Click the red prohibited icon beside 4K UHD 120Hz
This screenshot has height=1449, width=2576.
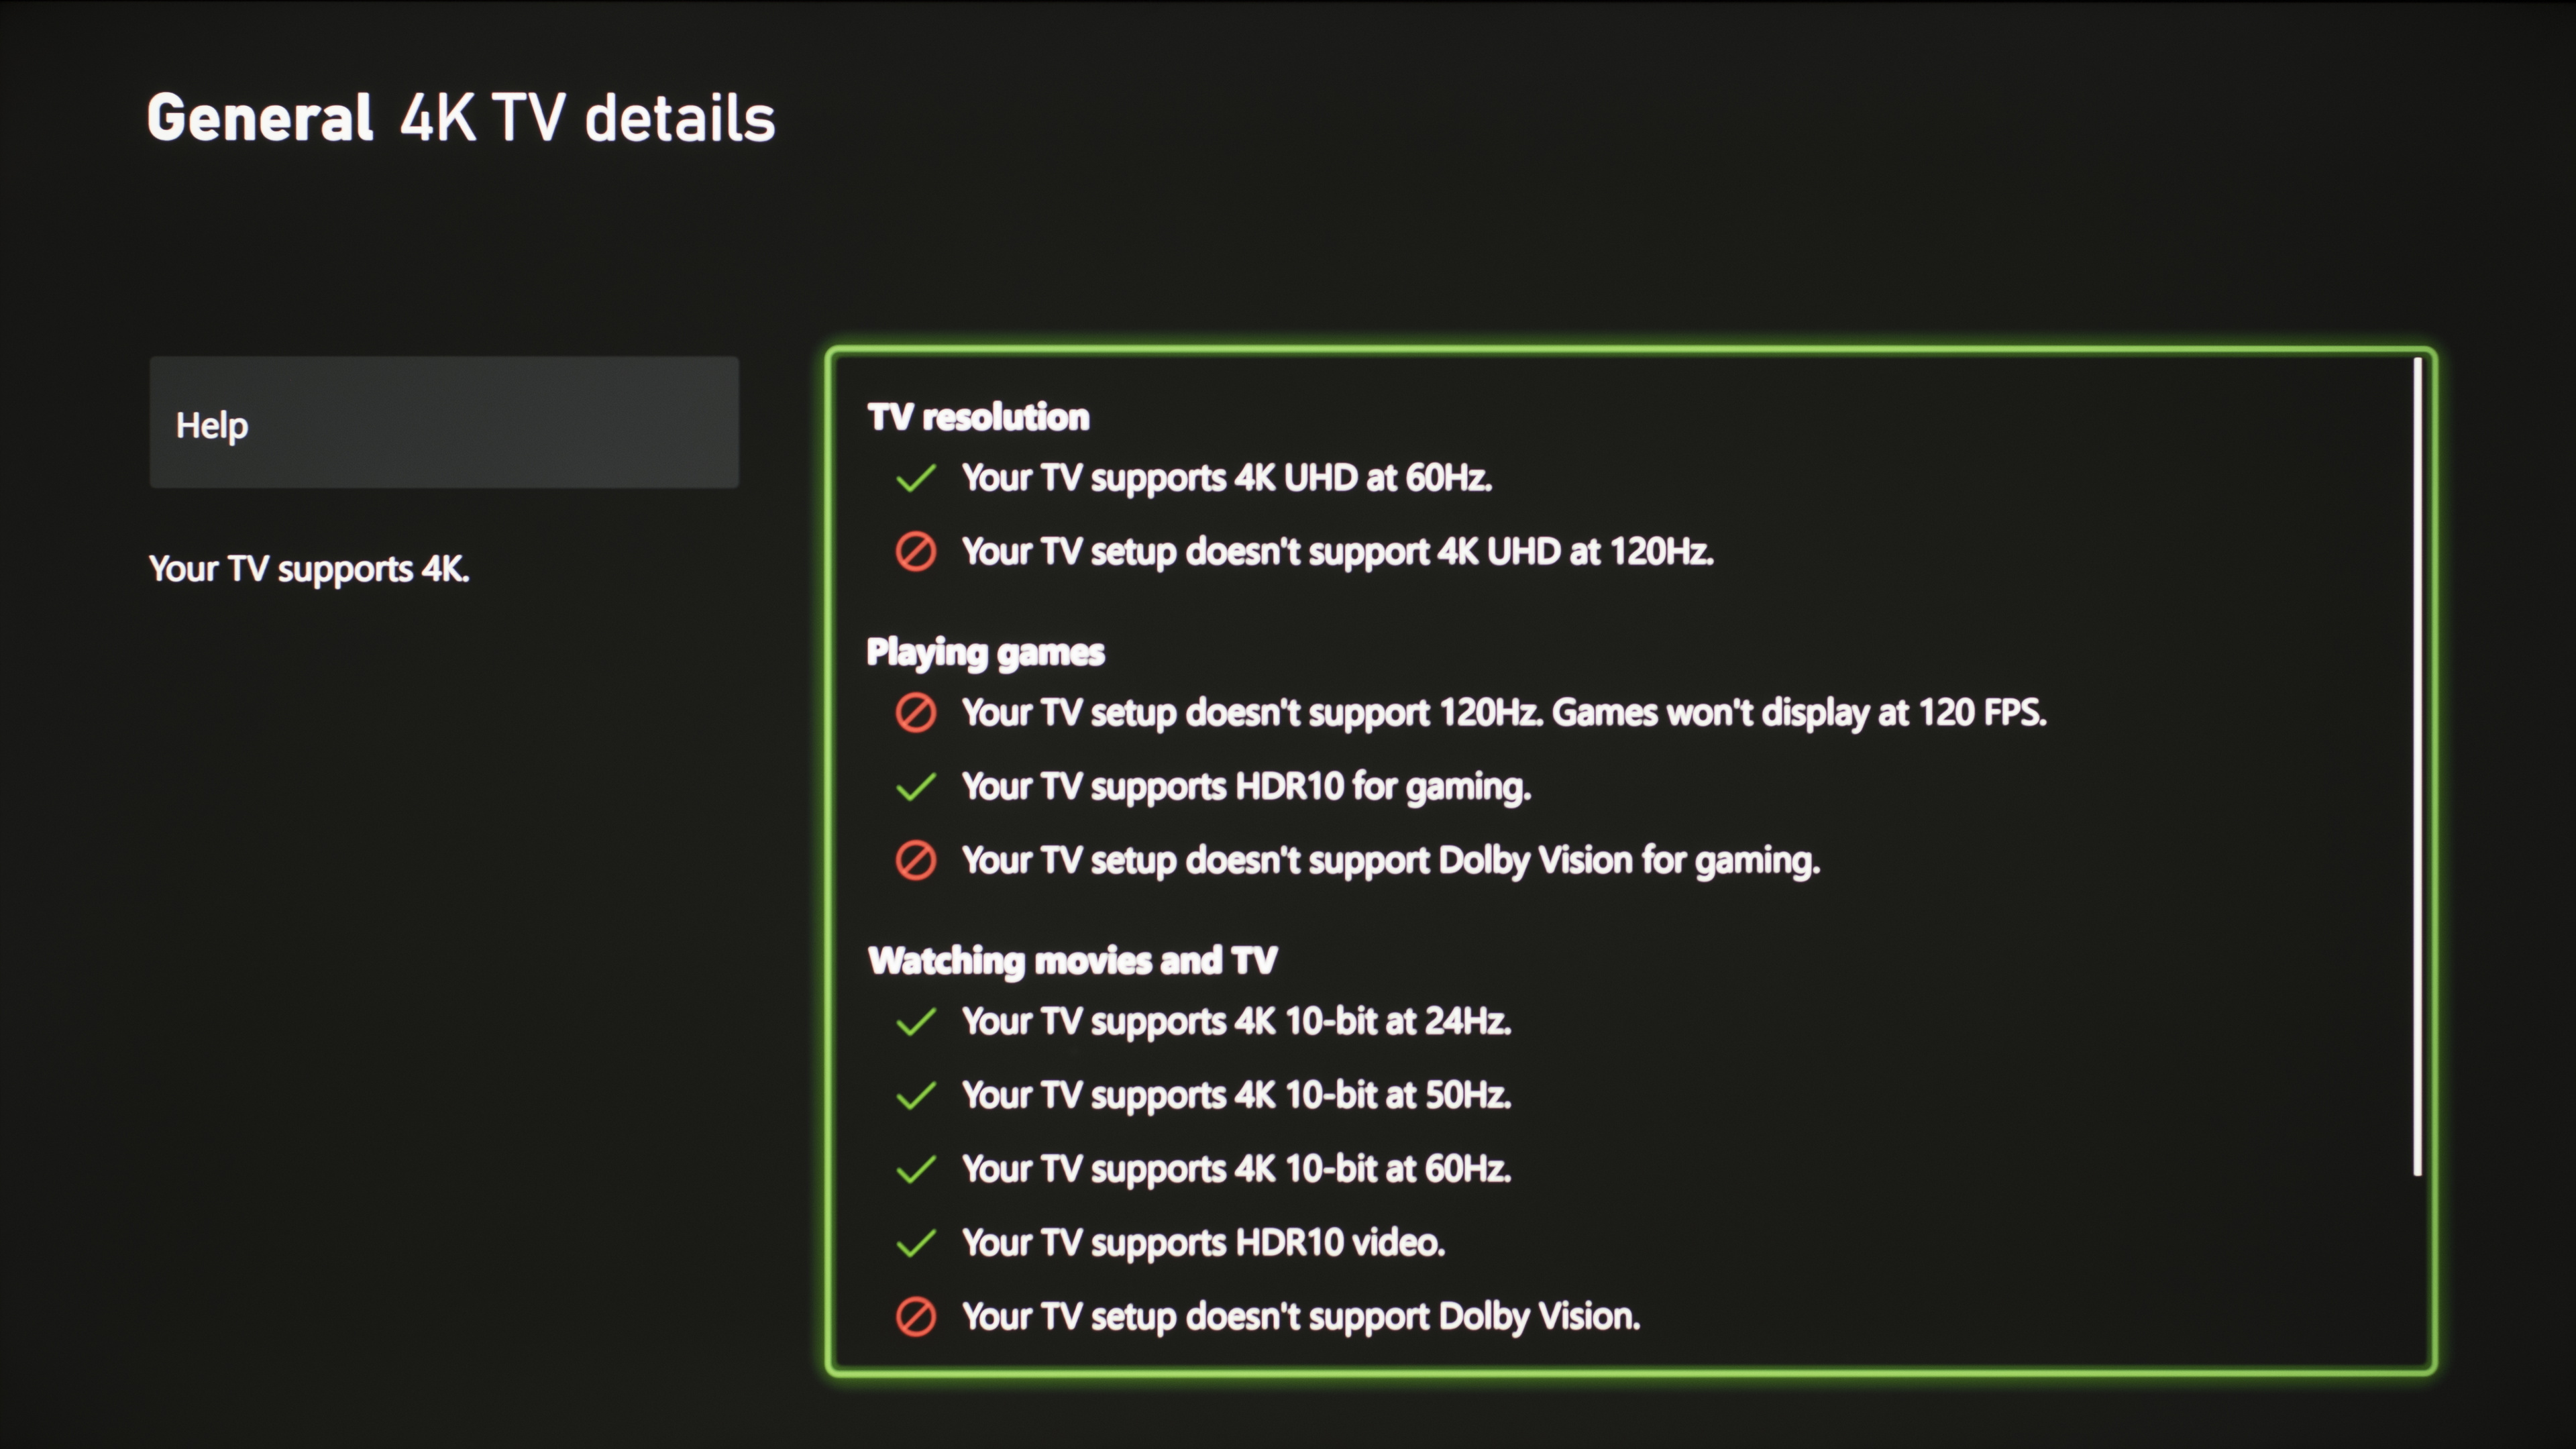[915, 552]
